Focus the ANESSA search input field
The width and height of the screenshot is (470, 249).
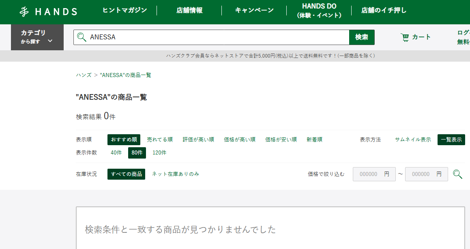click(211, 37)
